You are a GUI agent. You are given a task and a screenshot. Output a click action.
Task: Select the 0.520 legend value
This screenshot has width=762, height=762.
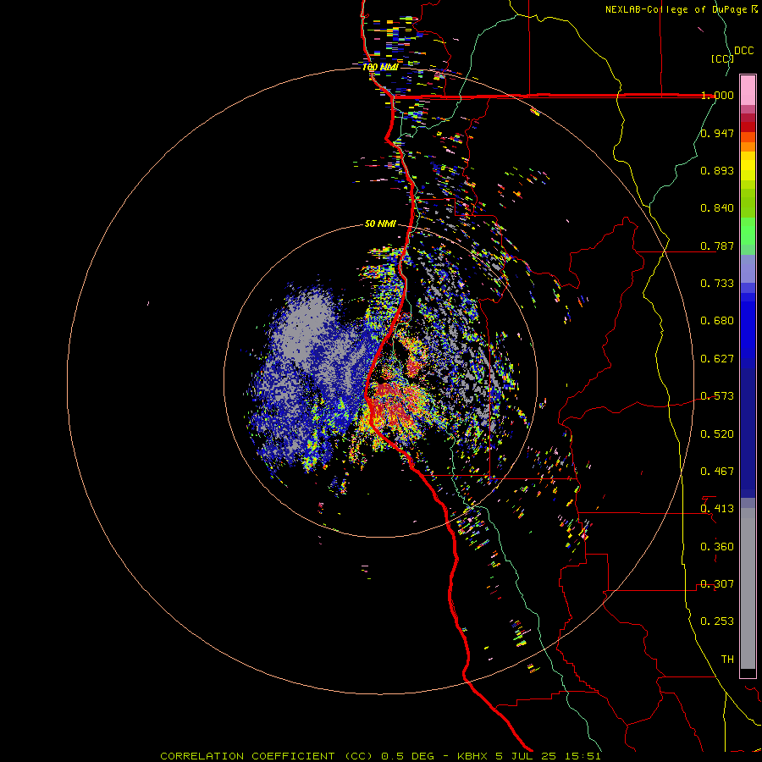(717, 434)
